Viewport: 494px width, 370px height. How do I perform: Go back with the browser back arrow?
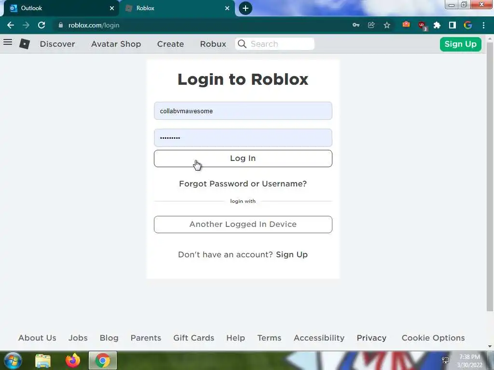pos(11,25)
